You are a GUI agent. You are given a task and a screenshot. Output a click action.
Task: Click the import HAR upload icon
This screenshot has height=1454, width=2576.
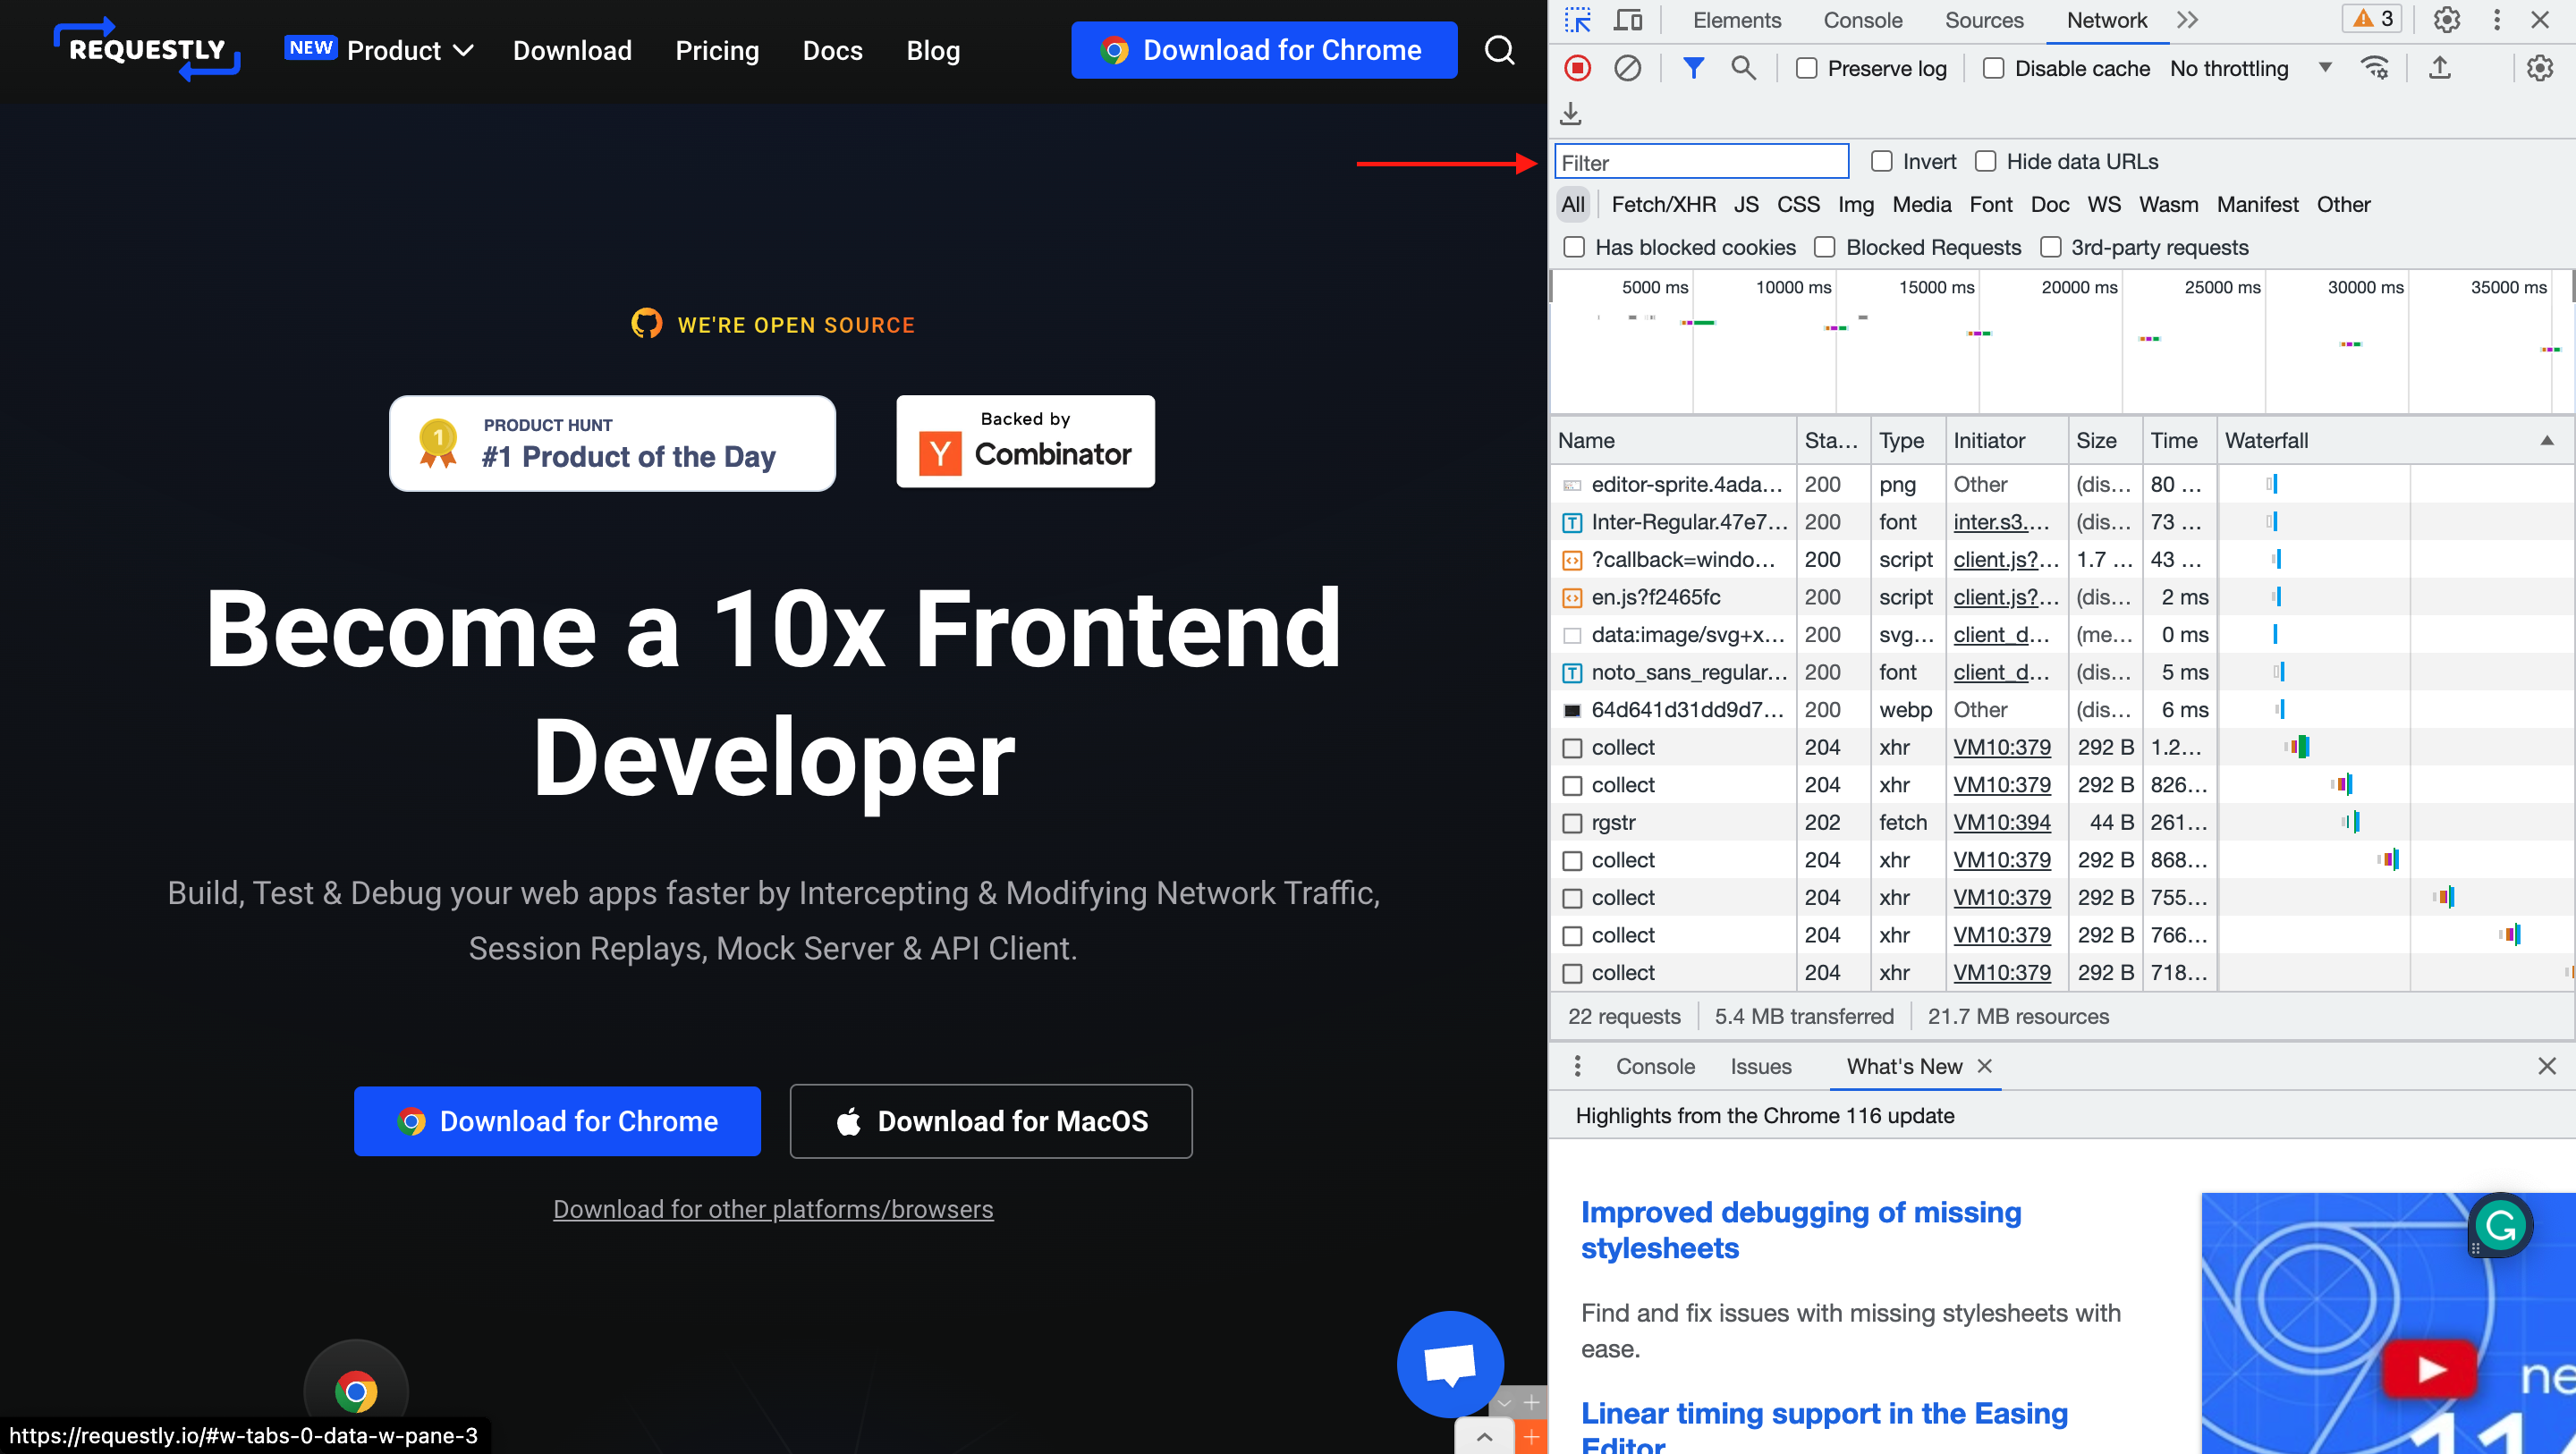[x=2440, y=68]
